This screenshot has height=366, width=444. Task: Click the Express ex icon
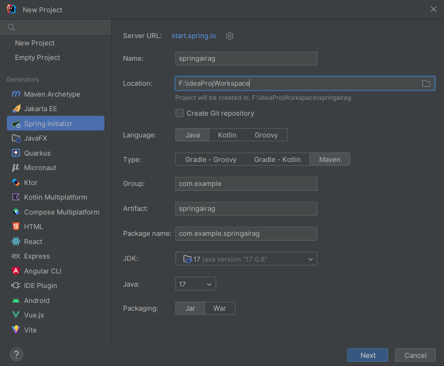click(x=16, y=256)
